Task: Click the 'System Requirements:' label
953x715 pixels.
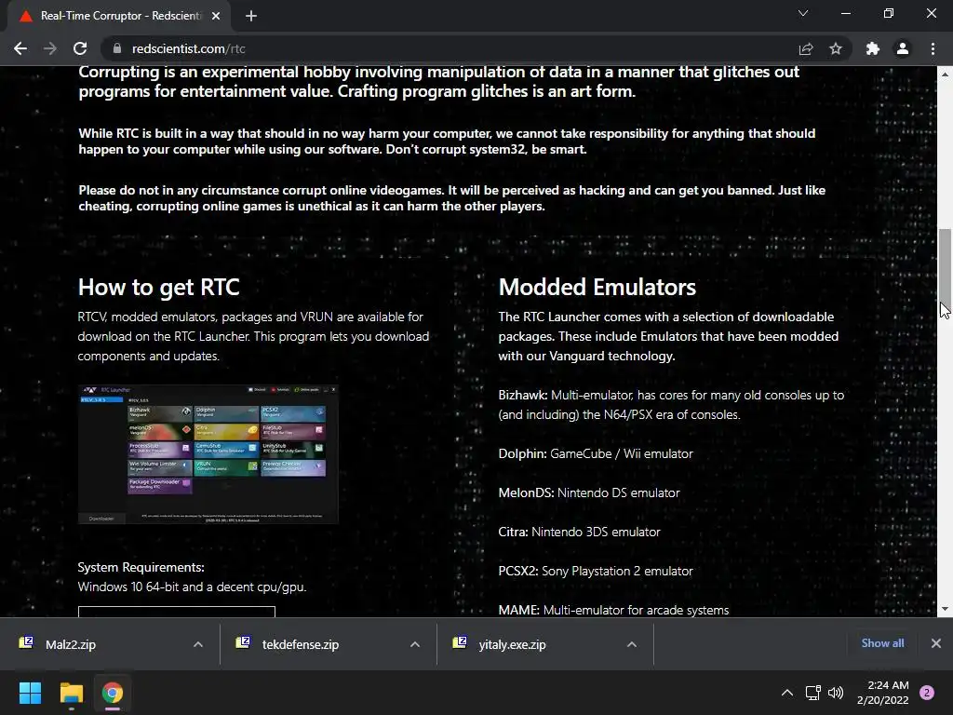Action: pos(141,567)
